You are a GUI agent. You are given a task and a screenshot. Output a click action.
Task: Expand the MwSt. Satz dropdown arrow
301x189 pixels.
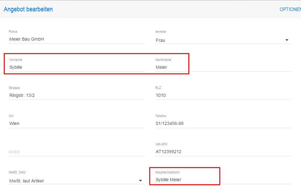pyautogui.click(x=140, y=181)
